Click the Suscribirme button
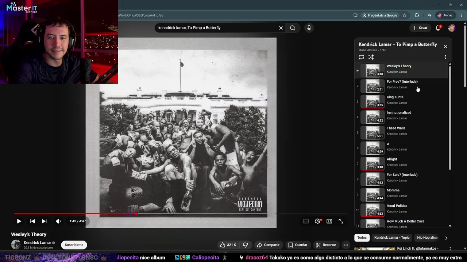Viewport: 467px width, 262px height. [74, 245]
